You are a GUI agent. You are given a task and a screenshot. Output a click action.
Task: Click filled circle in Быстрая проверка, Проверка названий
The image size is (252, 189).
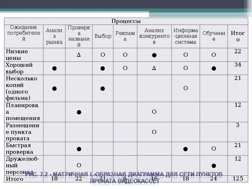pyautogui.click(x=79, y=149)
